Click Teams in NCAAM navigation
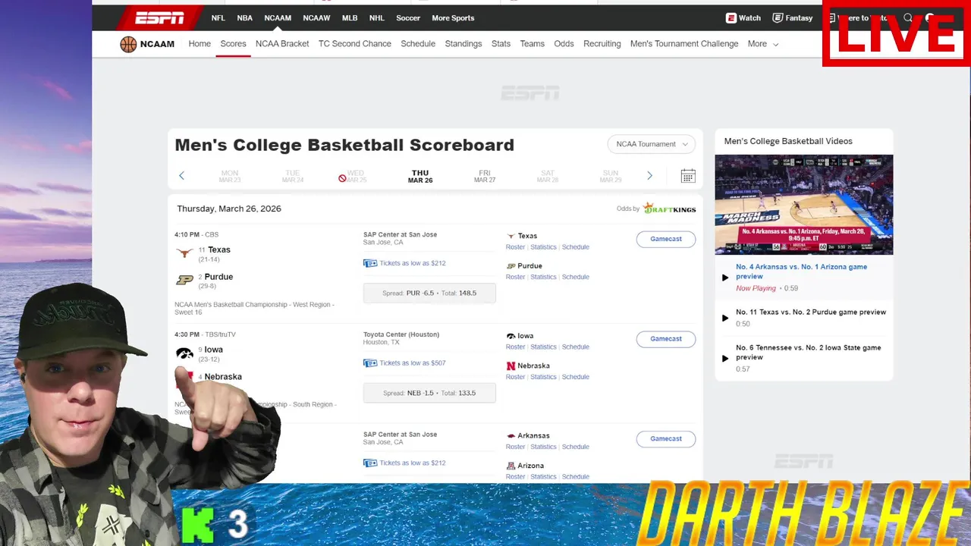This screenshot has width=971, height=546. (x=532, y=44)
